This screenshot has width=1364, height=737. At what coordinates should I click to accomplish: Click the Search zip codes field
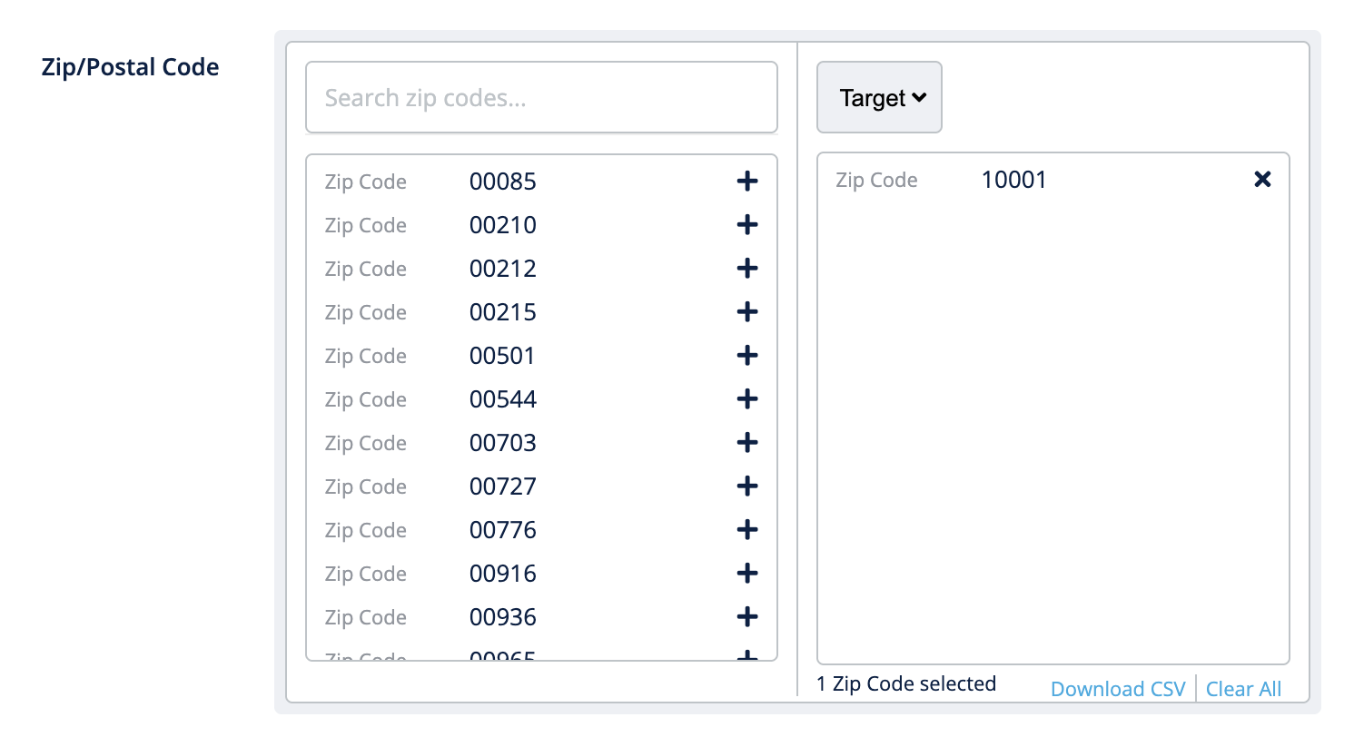(x=541, y=98)
